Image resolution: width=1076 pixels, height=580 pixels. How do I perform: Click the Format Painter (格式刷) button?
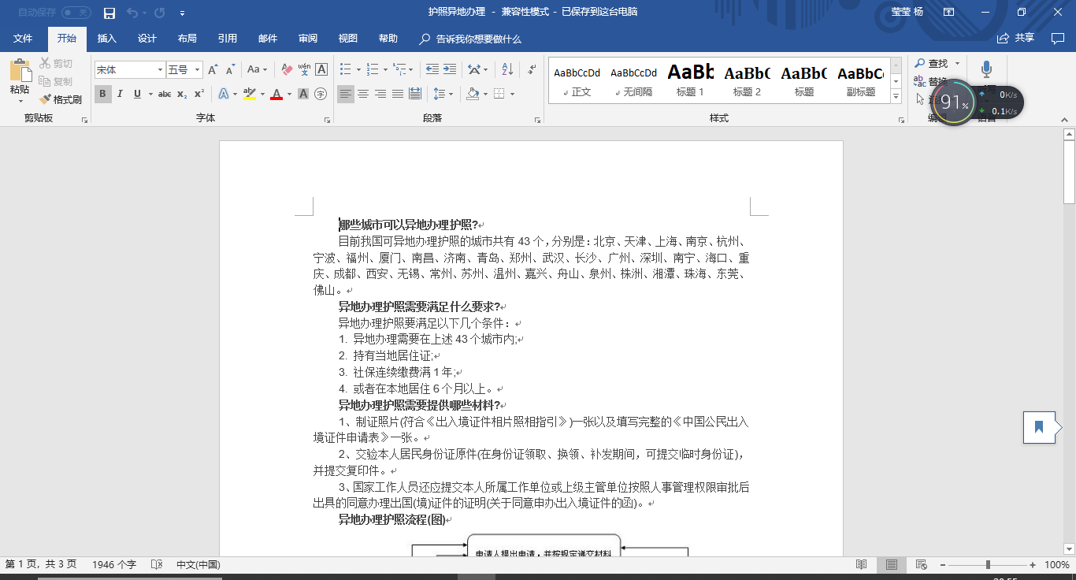[61, 99]
